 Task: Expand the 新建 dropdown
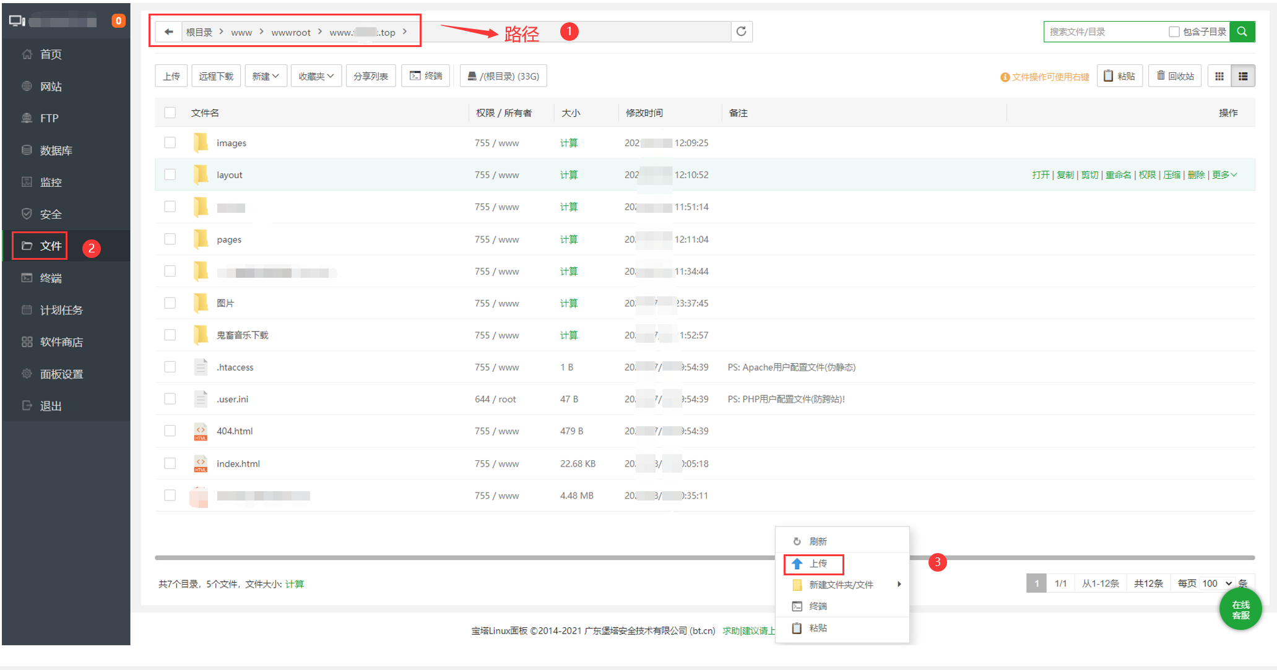pos(266,76)
